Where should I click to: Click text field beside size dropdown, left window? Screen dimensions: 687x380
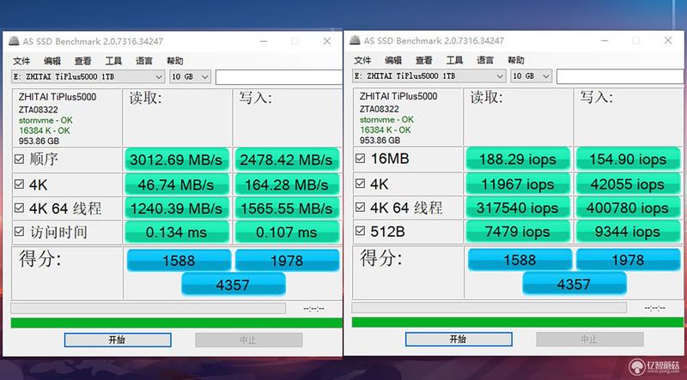click(278, 77)
